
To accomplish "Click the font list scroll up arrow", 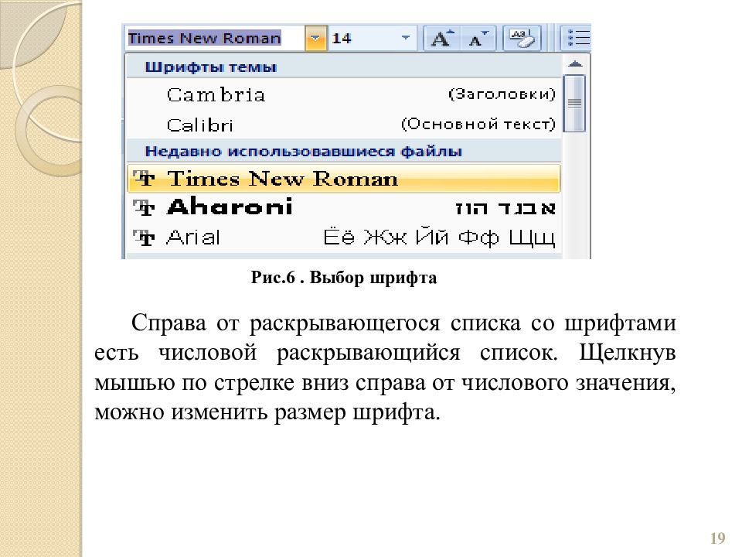I will (575, 64).
